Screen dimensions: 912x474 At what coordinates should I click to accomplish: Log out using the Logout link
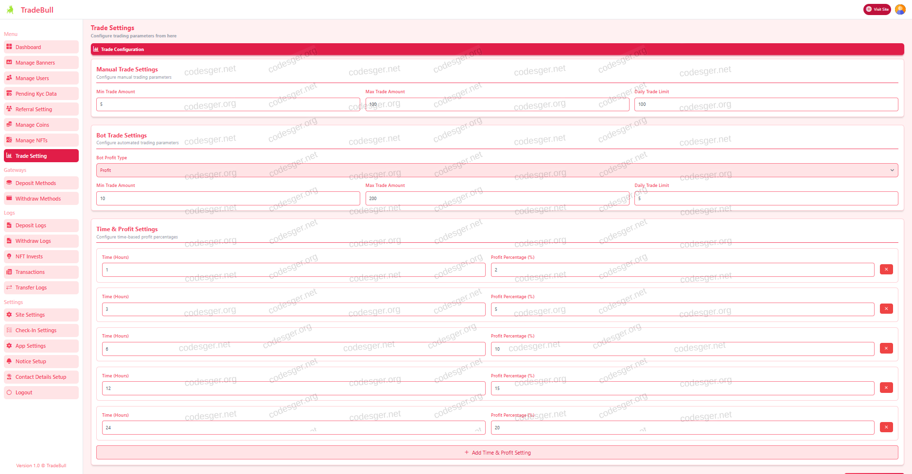(24, 392)
